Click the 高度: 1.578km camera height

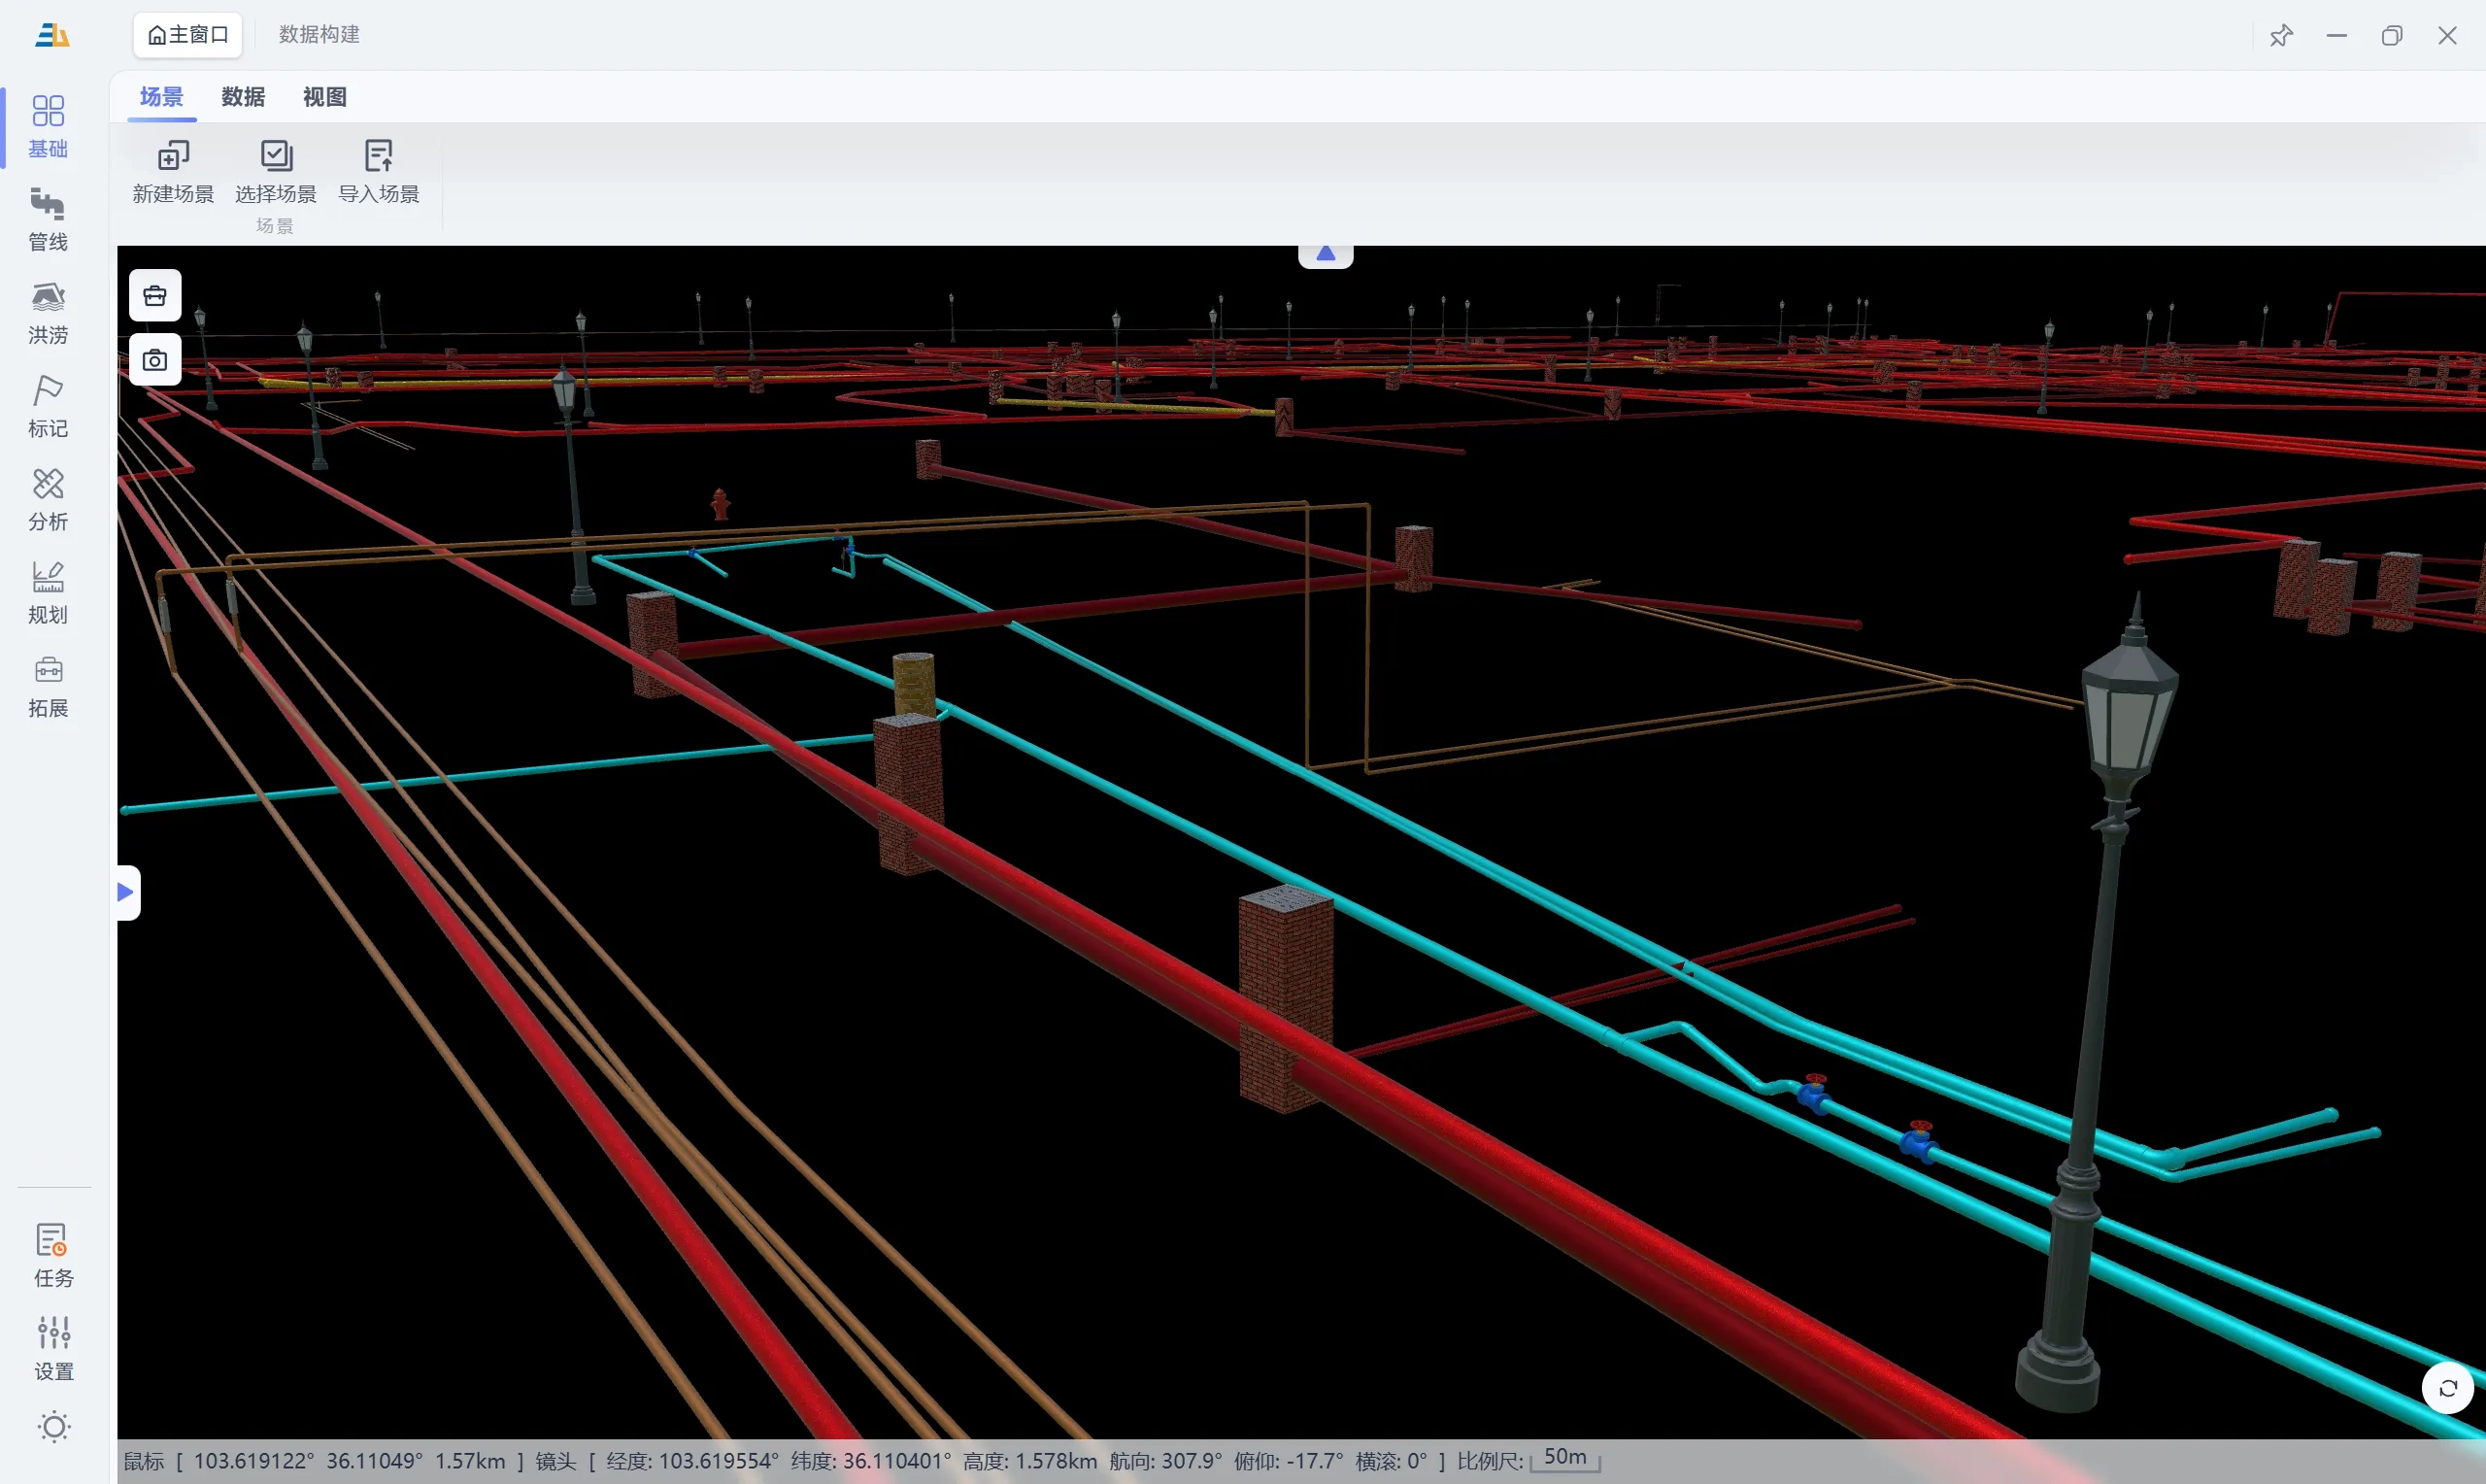[1029, 1461]
